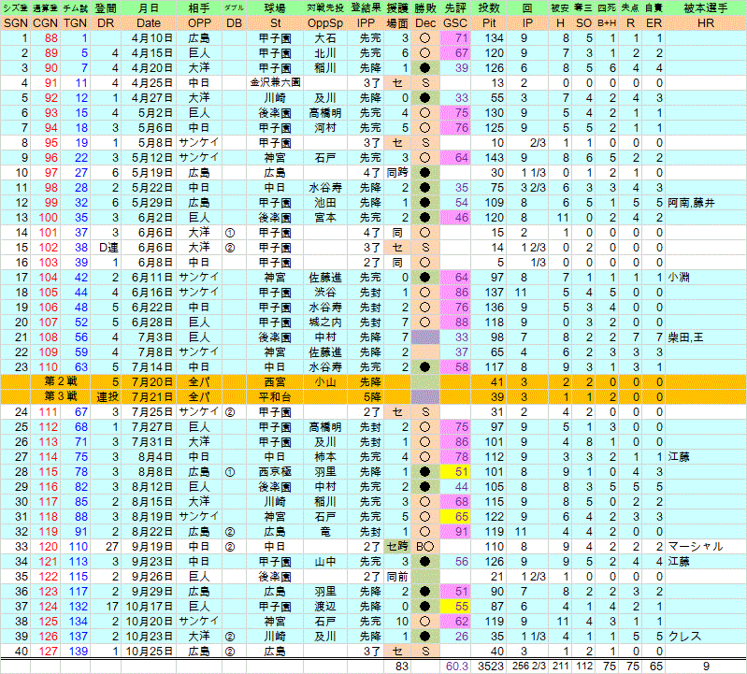Click the stadium cell 西京極
Image resolution: width=747 pixels, height=674 pixels.
(x=276, y=472)
